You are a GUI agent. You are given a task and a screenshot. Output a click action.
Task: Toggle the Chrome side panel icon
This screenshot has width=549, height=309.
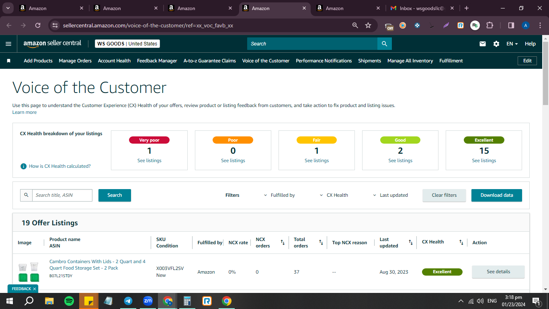click(511, 25)
